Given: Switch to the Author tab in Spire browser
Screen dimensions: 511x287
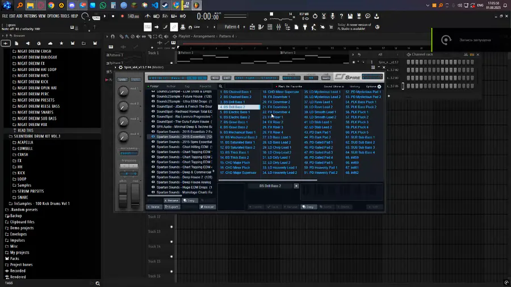Looking at the screenshot, I should click(171, 87).
